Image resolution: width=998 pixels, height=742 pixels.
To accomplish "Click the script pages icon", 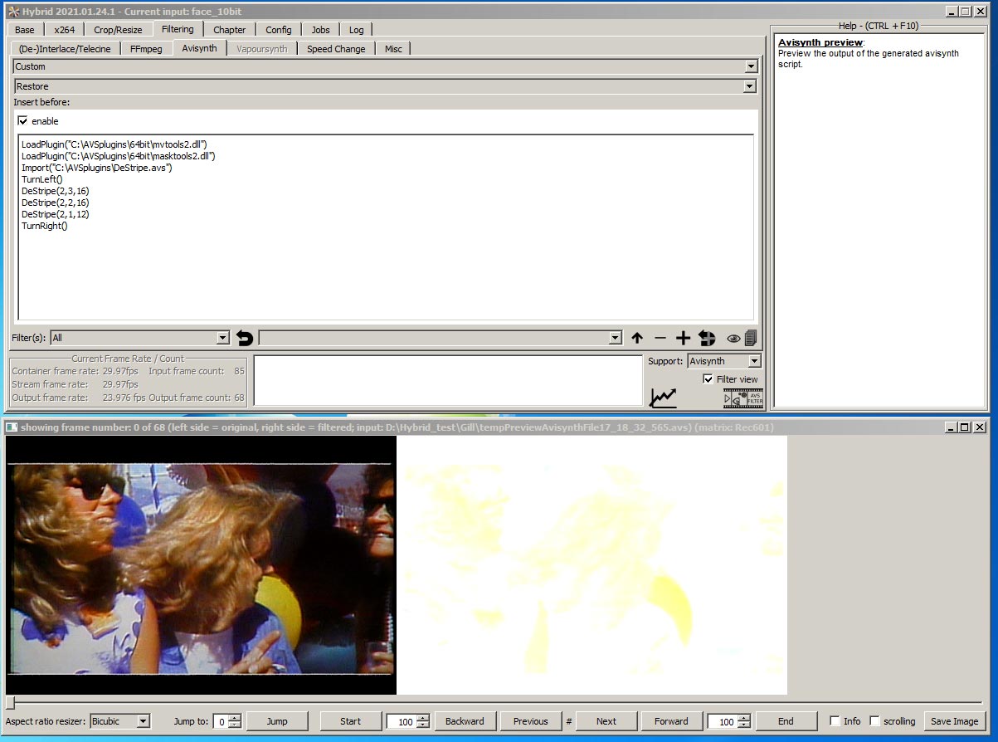I will point(751,338).
